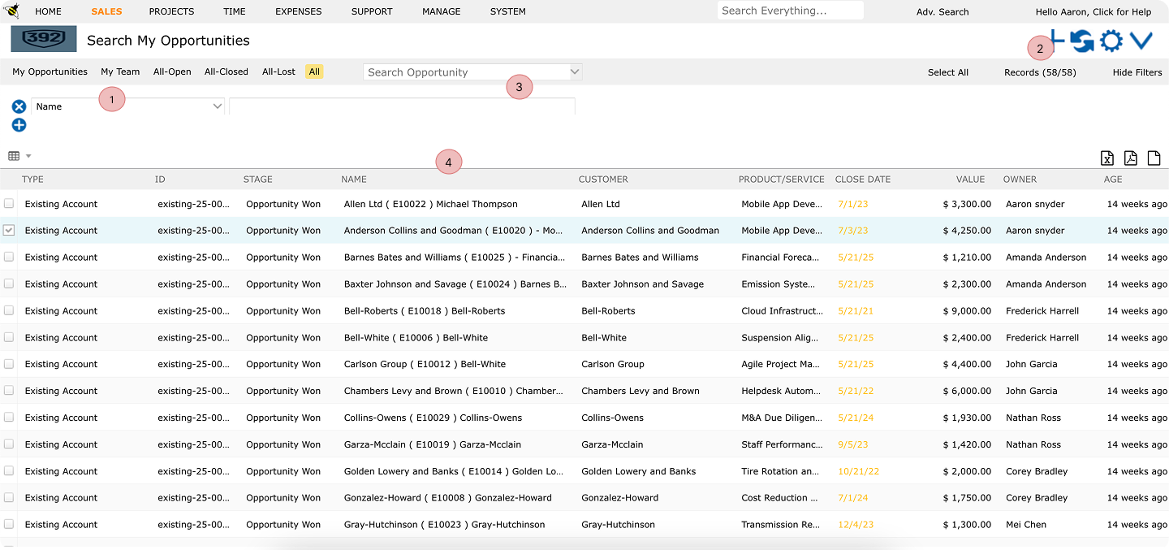Open the SALES menu
The height and width of the screenshot is (550, 1169).
pyautogui.click(x=106, y=11)
